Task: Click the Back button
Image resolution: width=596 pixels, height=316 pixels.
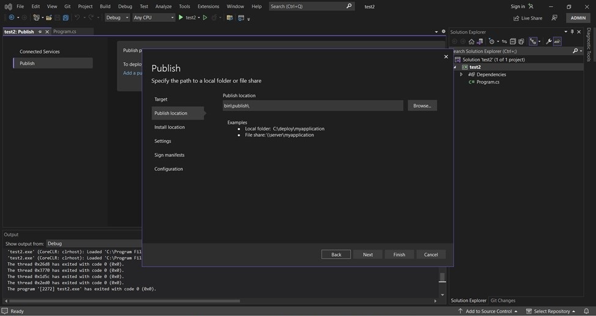Action: (x=336, y=254)
